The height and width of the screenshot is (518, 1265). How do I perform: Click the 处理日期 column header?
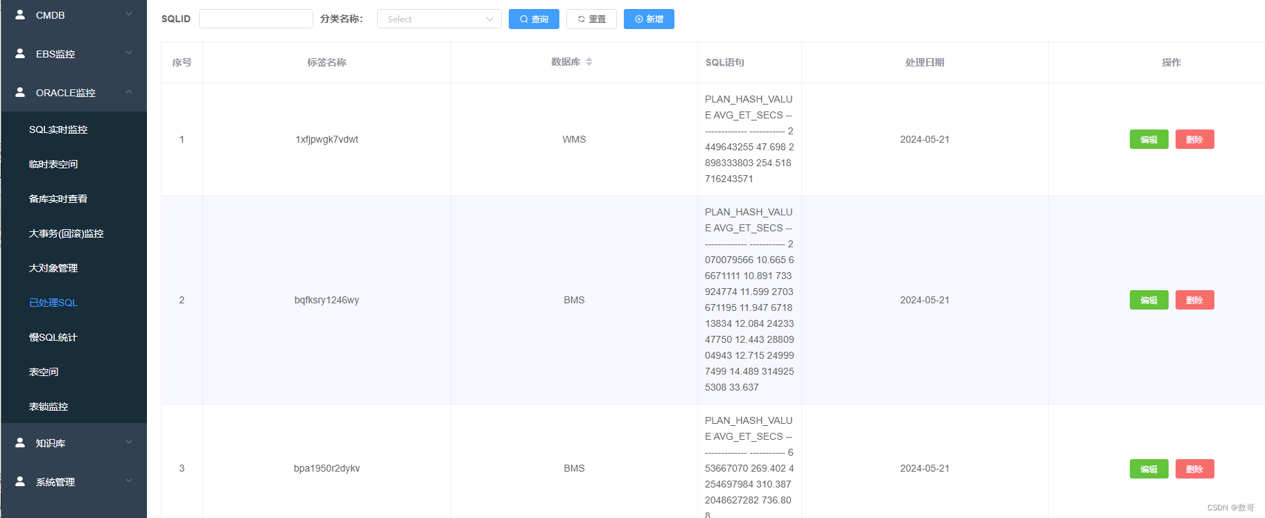pyautogui.click(x=925, y=62)
